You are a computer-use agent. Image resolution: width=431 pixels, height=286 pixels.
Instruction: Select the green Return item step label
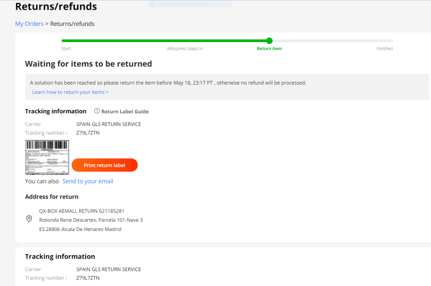(x=269, y=49)
